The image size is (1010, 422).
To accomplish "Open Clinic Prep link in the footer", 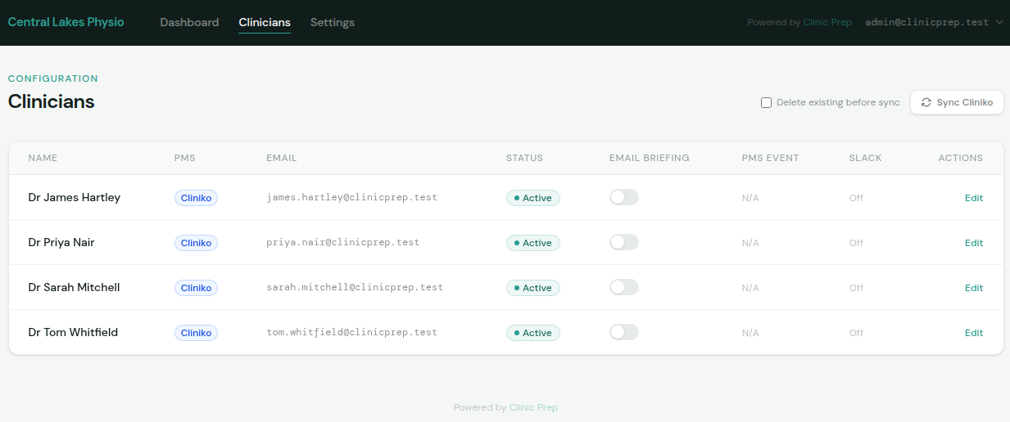I will (x=533, y=407).
